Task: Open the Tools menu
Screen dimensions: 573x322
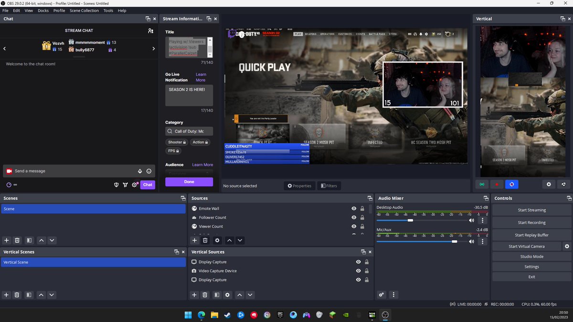Action: coord(108,10)
